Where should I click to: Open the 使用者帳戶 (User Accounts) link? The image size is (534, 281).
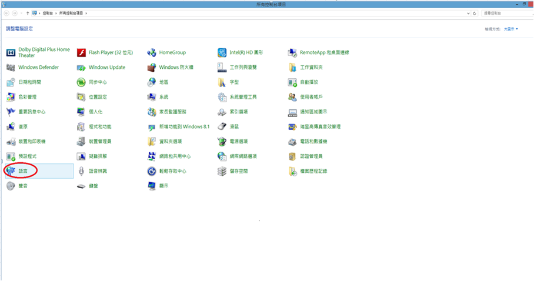click(x=312, y=97)
